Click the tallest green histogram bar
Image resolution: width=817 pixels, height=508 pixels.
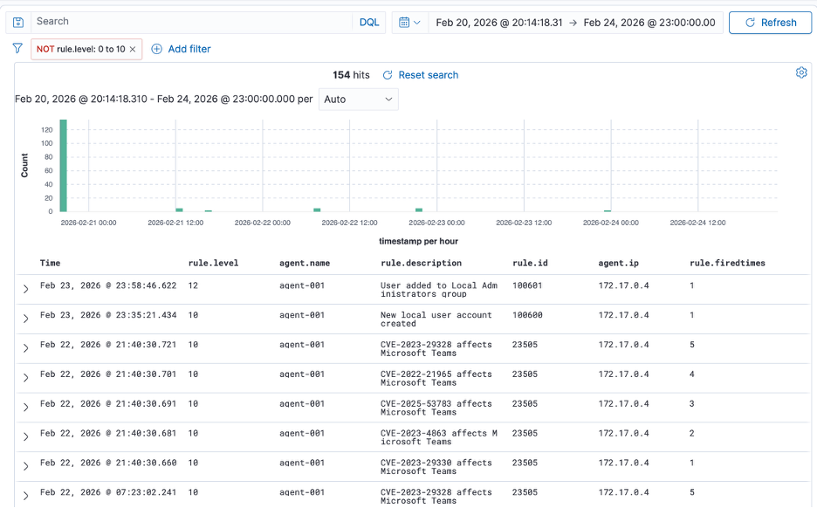click(63, 166)
